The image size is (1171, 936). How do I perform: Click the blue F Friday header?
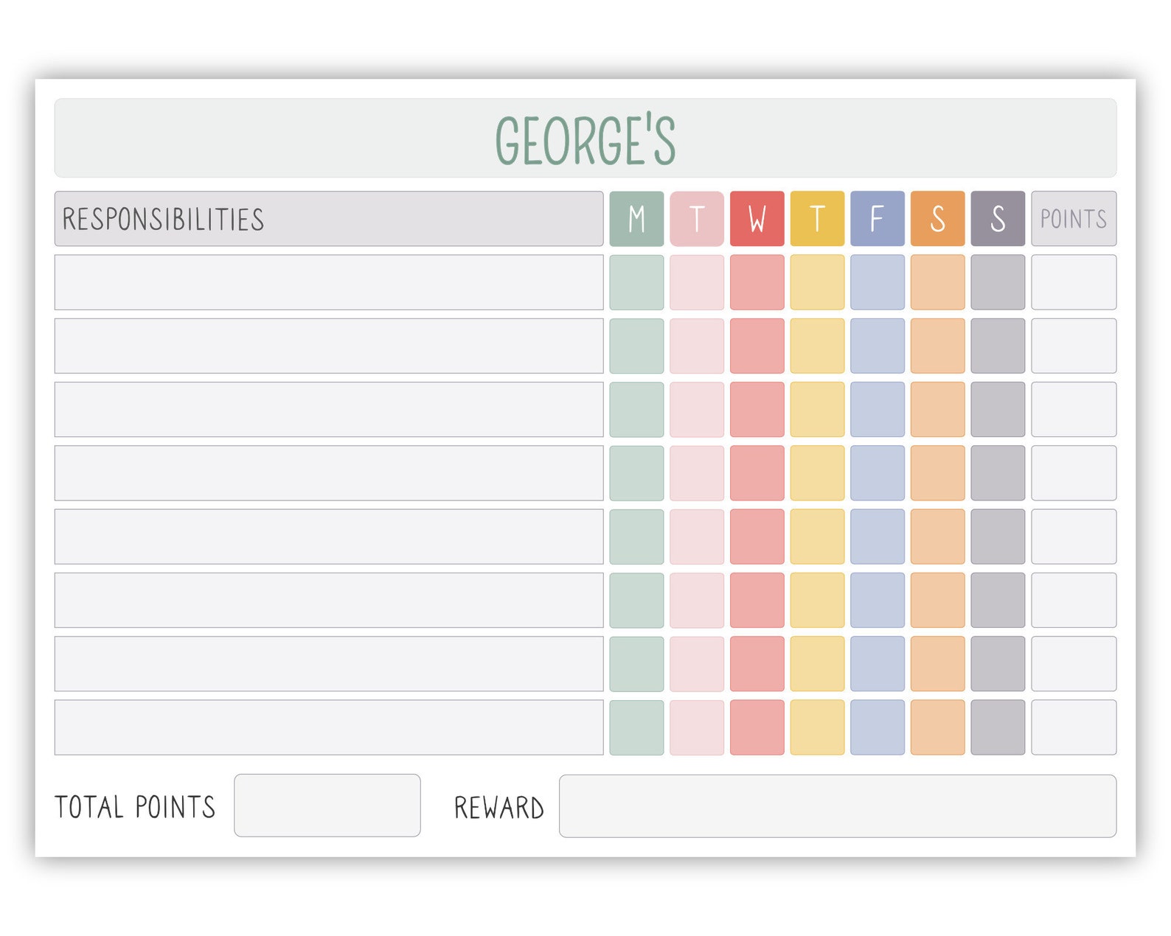point(878,219)
